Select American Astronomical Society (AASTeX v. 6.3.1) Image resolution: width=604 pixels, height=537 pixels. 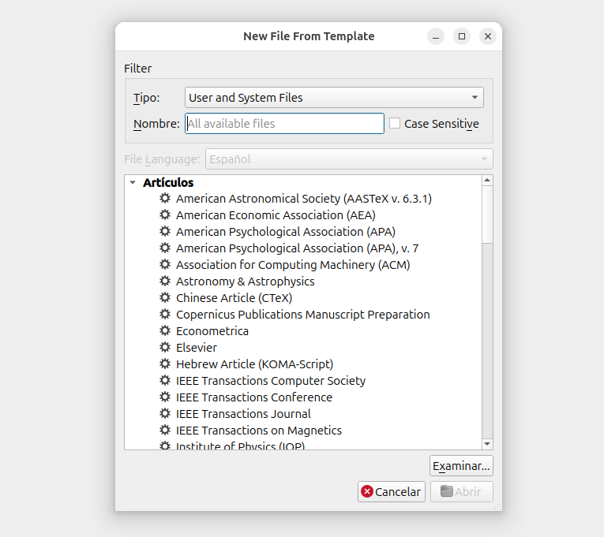303,199
